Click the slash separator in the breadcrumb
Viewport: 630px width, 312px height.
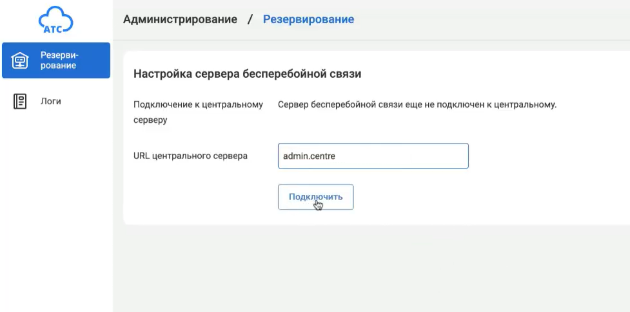[x=250, y=19]
